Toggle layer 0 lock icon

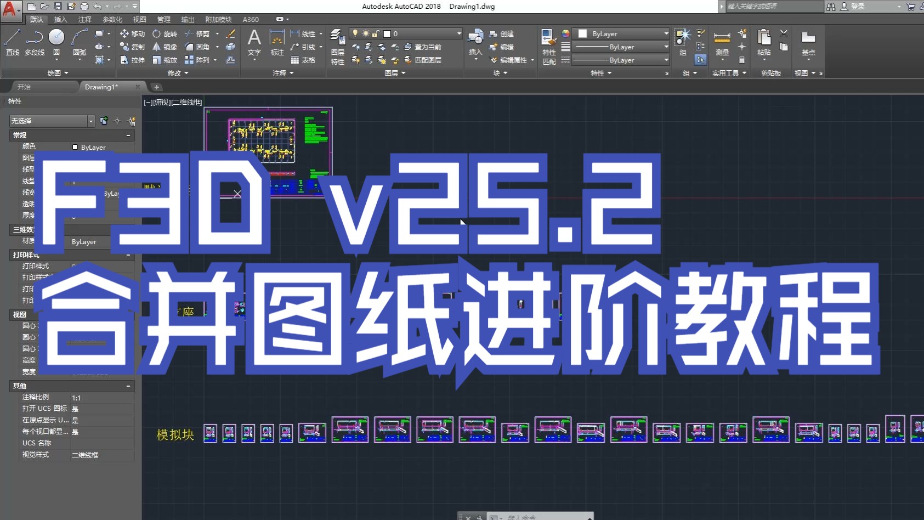tap(376, 33)
